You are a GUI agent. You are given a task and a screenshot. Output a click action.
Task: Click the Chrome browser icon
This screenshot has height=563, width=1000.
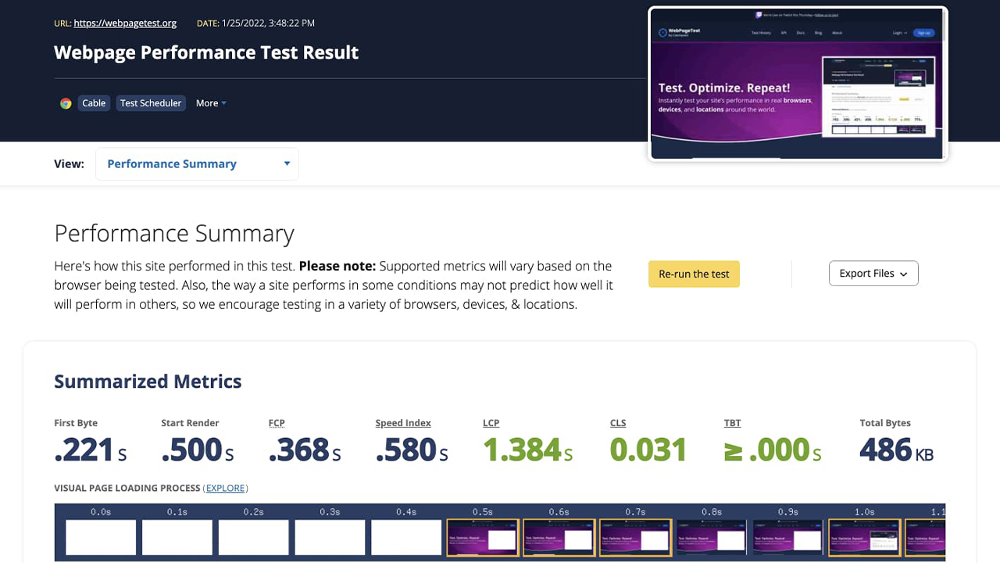coord(66,103)
